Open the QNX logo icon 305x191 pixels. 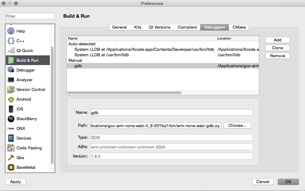(11, 128)
